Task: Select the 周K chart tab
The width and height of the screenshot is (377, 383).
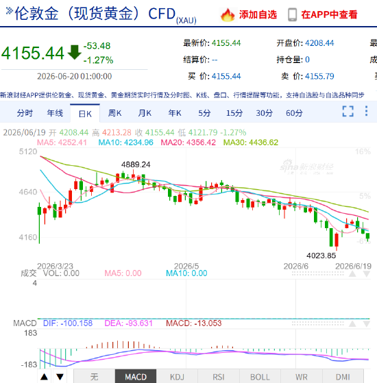Action: point(115,113)
